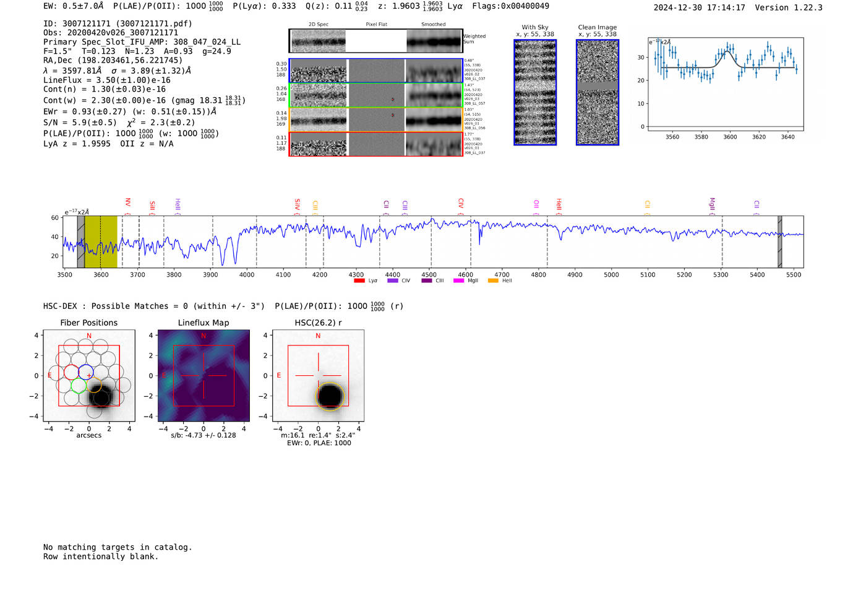The image size is (866, 590).
Task: Click the red HeII marker near 4850
Action: (559, 206)
